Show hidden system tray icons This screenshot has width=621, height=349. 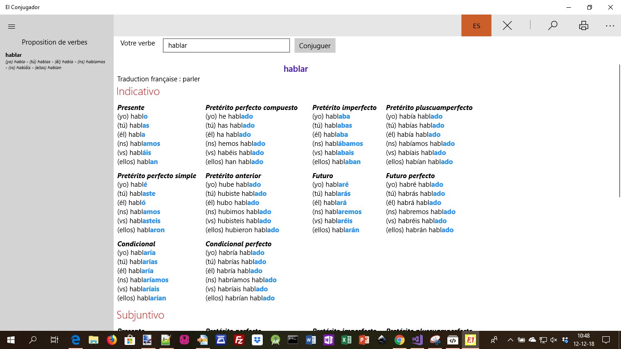pyautogui.click(x=510, y=340)
